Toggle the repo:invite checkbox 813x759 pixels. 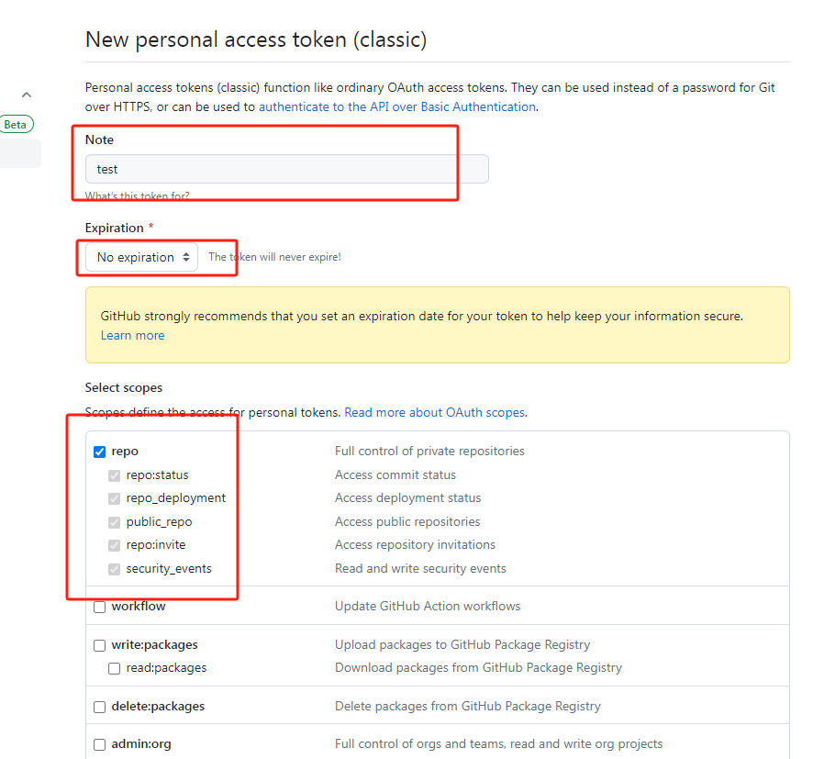click(x=114, y=544)
